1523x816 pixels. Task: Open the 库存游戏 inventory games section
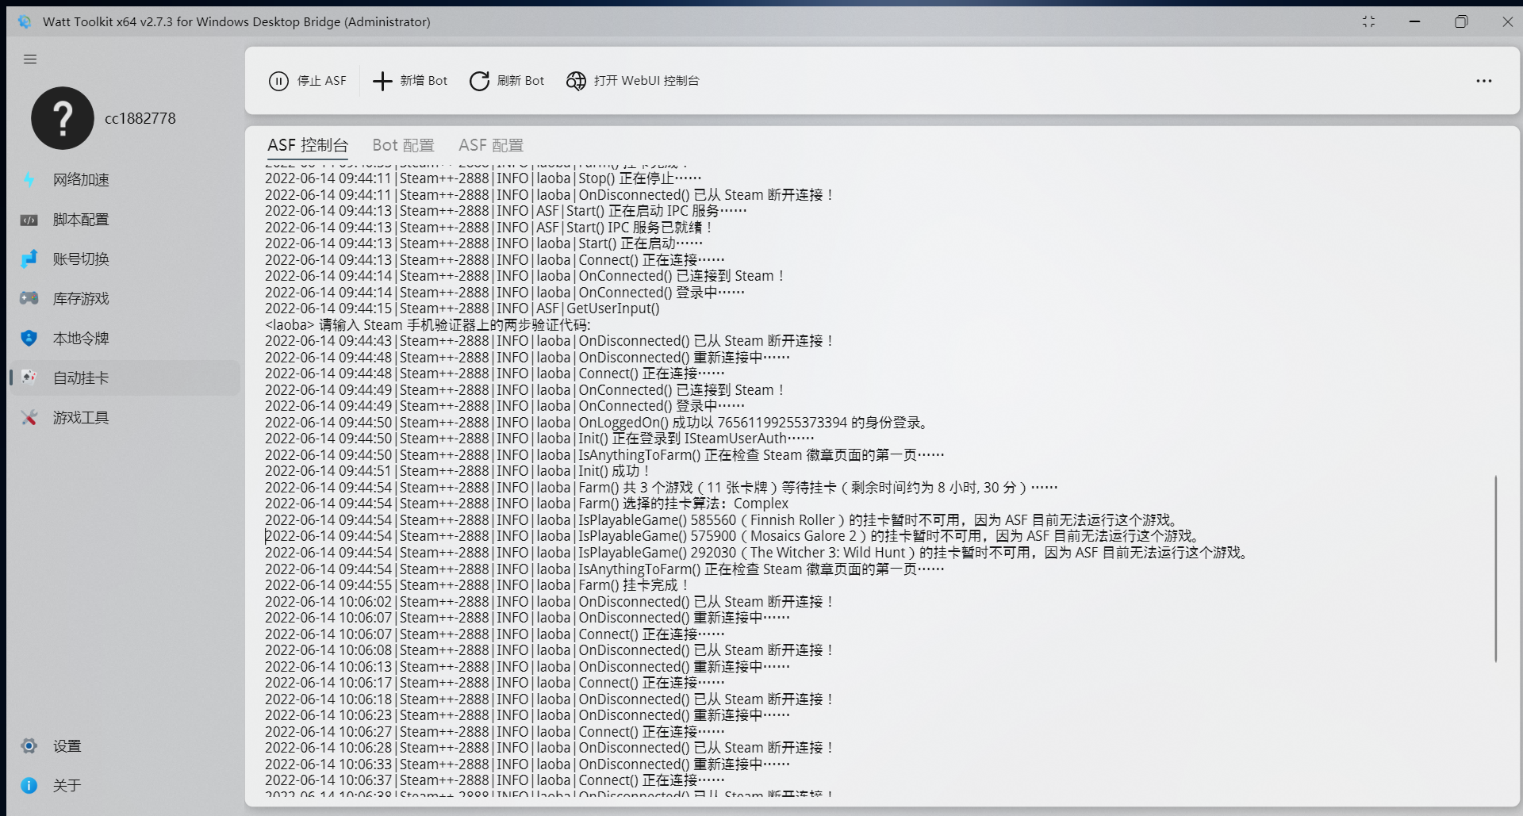(x=81, y=298)
